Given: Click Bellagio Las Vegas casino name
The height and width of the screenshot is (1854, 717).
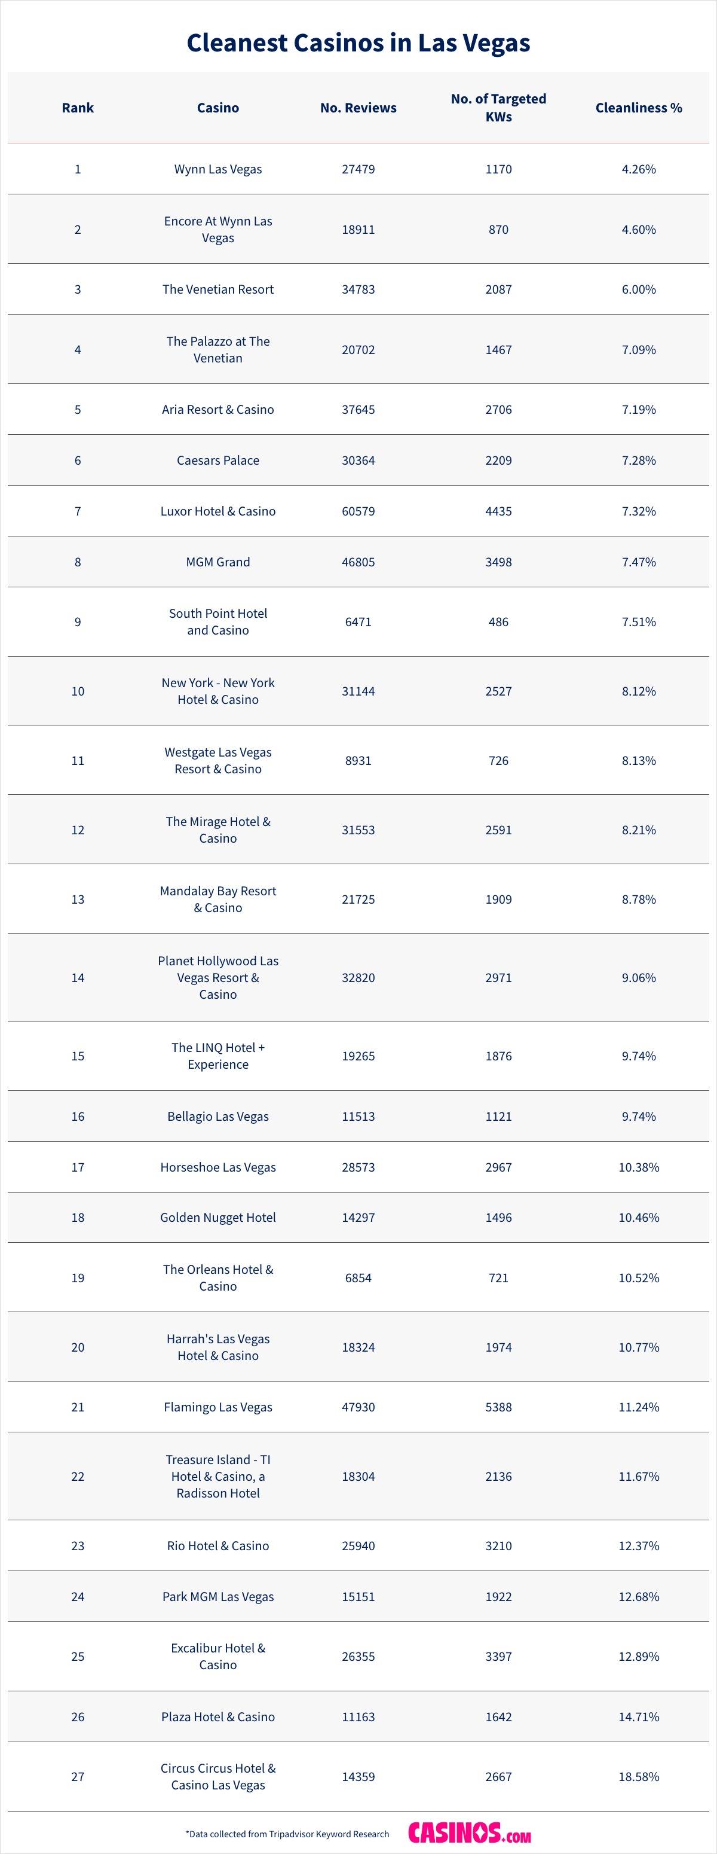Looking at the screenshot, I should click(218, 1116).
